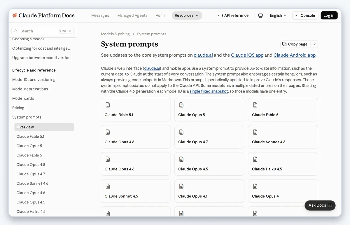Follow the single fixed snapshot link
The width and height of the screenshot is (350, 225).
coord(209,91)
